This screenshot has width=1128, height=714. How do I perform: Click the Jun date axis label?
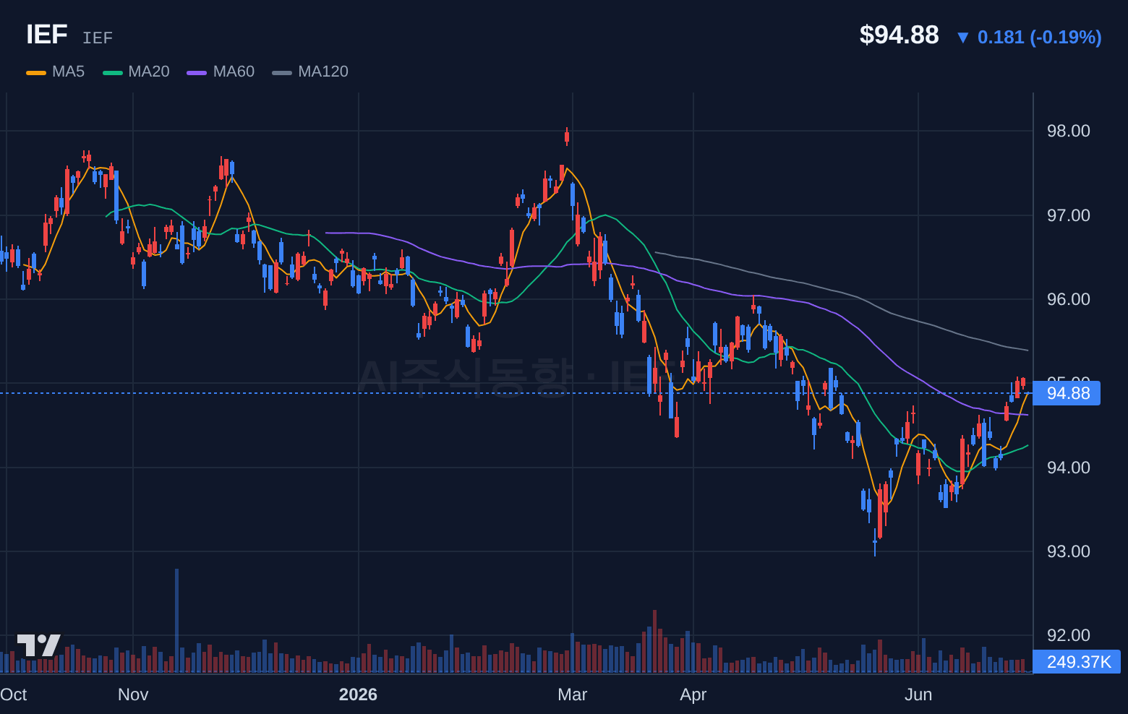point(918,694)
